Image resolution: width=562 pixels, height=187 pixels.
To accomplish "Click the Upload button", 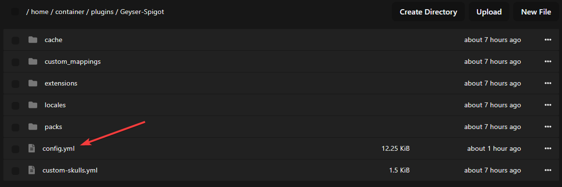I will [489, 12].
